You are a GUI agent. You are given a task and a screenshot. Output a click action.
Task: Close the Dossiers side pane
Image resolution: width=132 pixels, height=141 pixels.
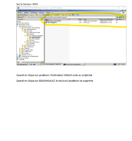[42, 19]
